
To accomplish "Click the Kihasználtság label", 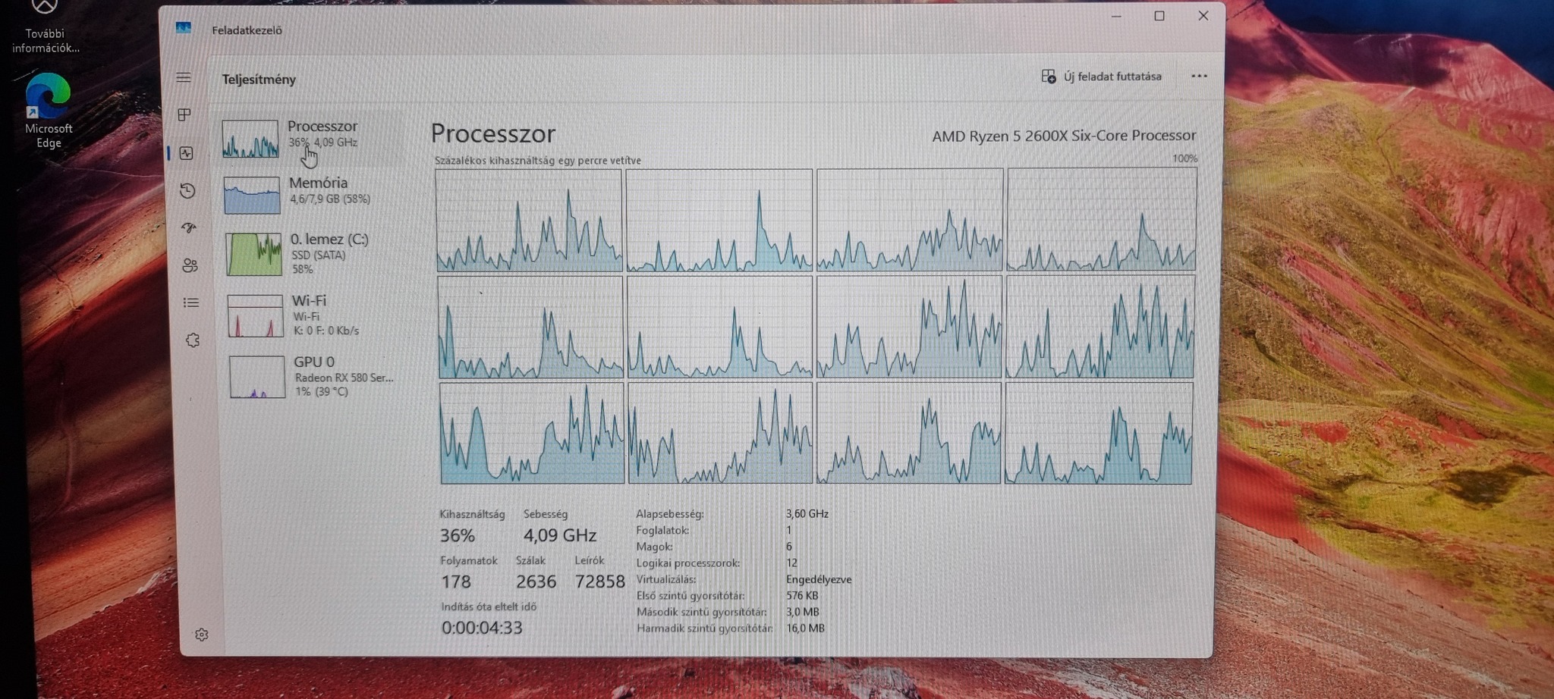I will click(x=472, y=514).
